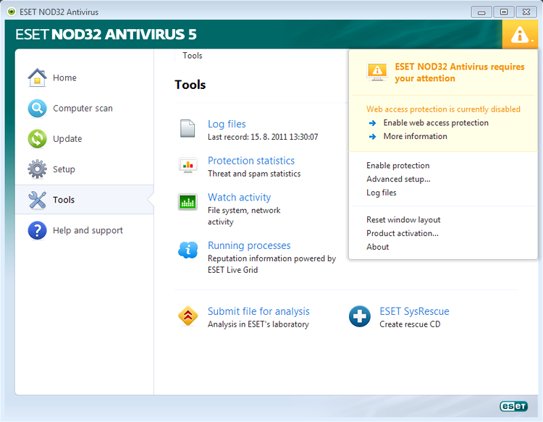Click the Protection statistics chart icon
This screenshot has height=422, width=543.
point(188,165)
